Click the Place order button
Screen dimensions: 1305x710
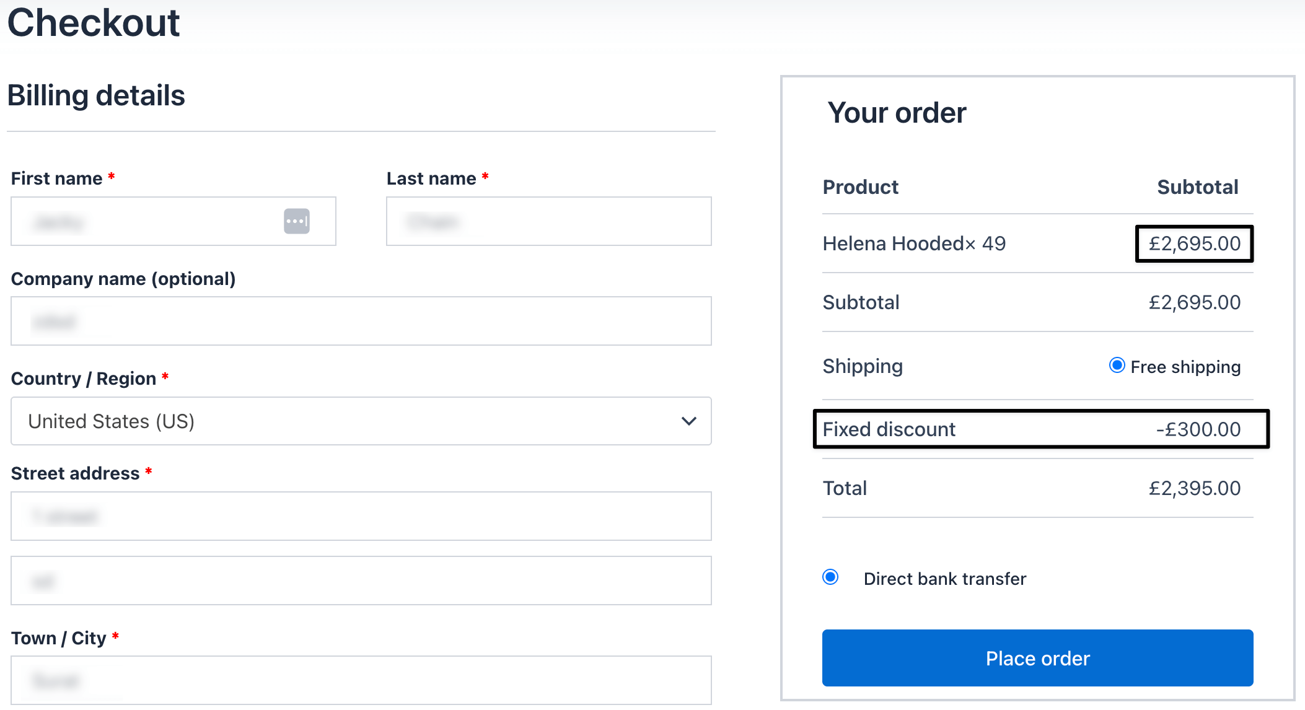[x=1037, y=658]
